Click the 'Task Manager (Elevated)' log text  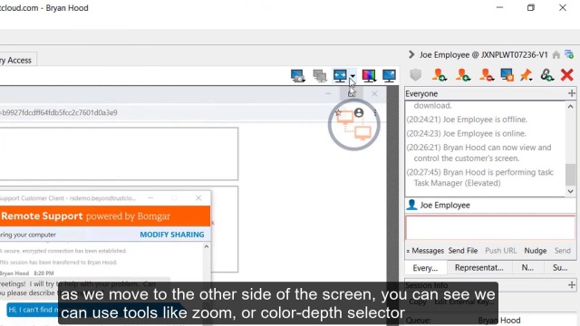pos(457,183)
